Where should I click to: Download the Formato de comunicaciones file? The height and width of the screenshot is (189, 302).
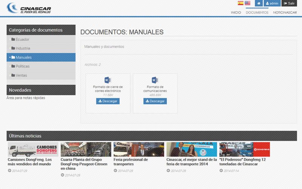pyautogui.click(x=155, y=101)
